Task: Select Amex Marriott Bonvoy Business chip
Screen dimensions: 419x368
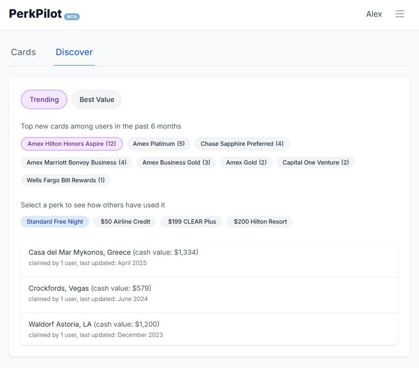Action: click(76, 163)
